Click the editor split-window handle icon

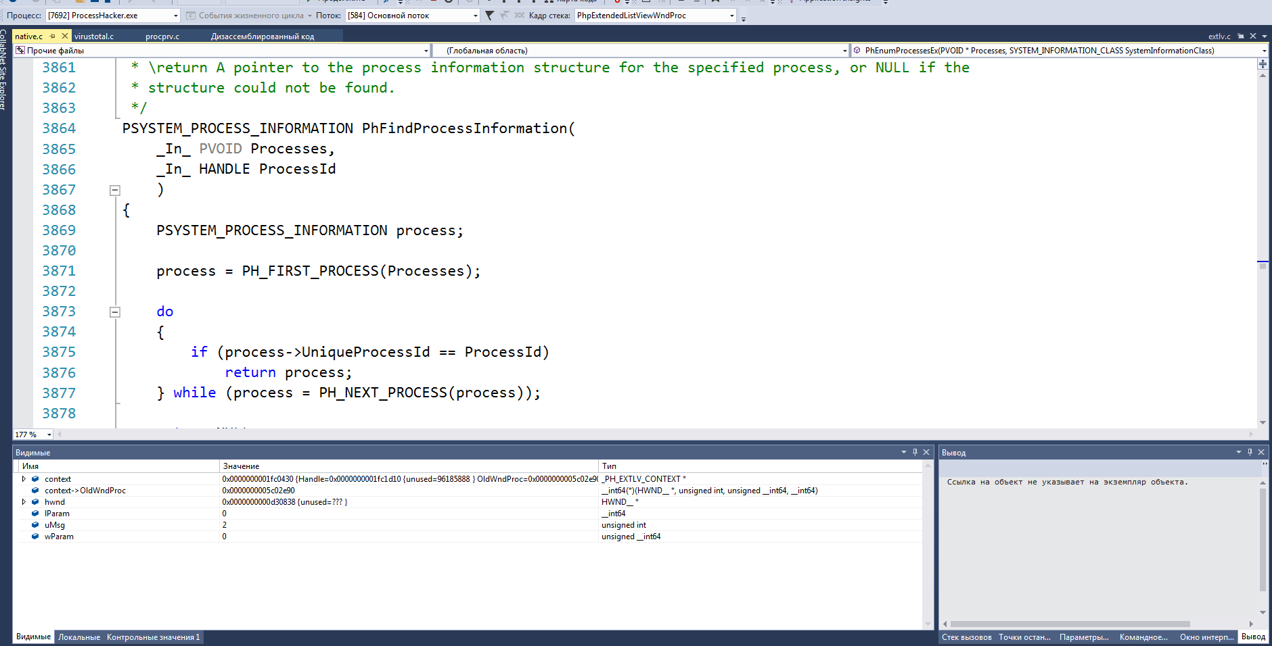tap(1263, 64)
